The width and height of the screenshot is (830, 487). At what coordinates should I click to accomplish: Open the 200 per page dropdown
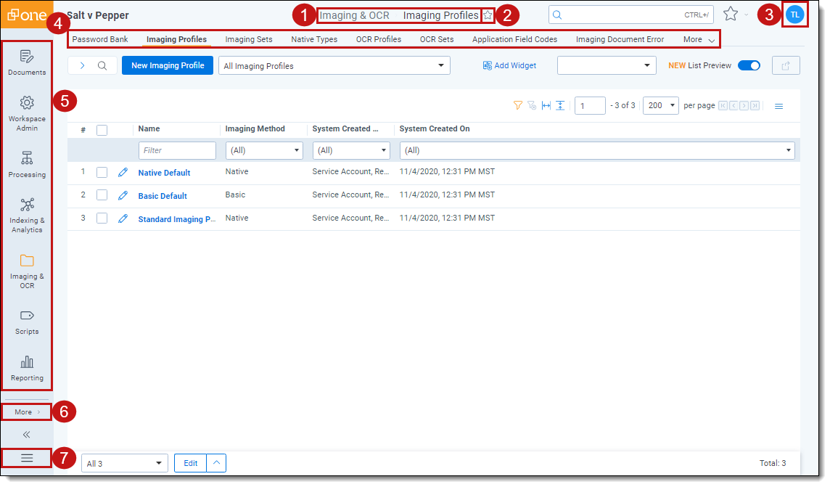coord(660,105)
